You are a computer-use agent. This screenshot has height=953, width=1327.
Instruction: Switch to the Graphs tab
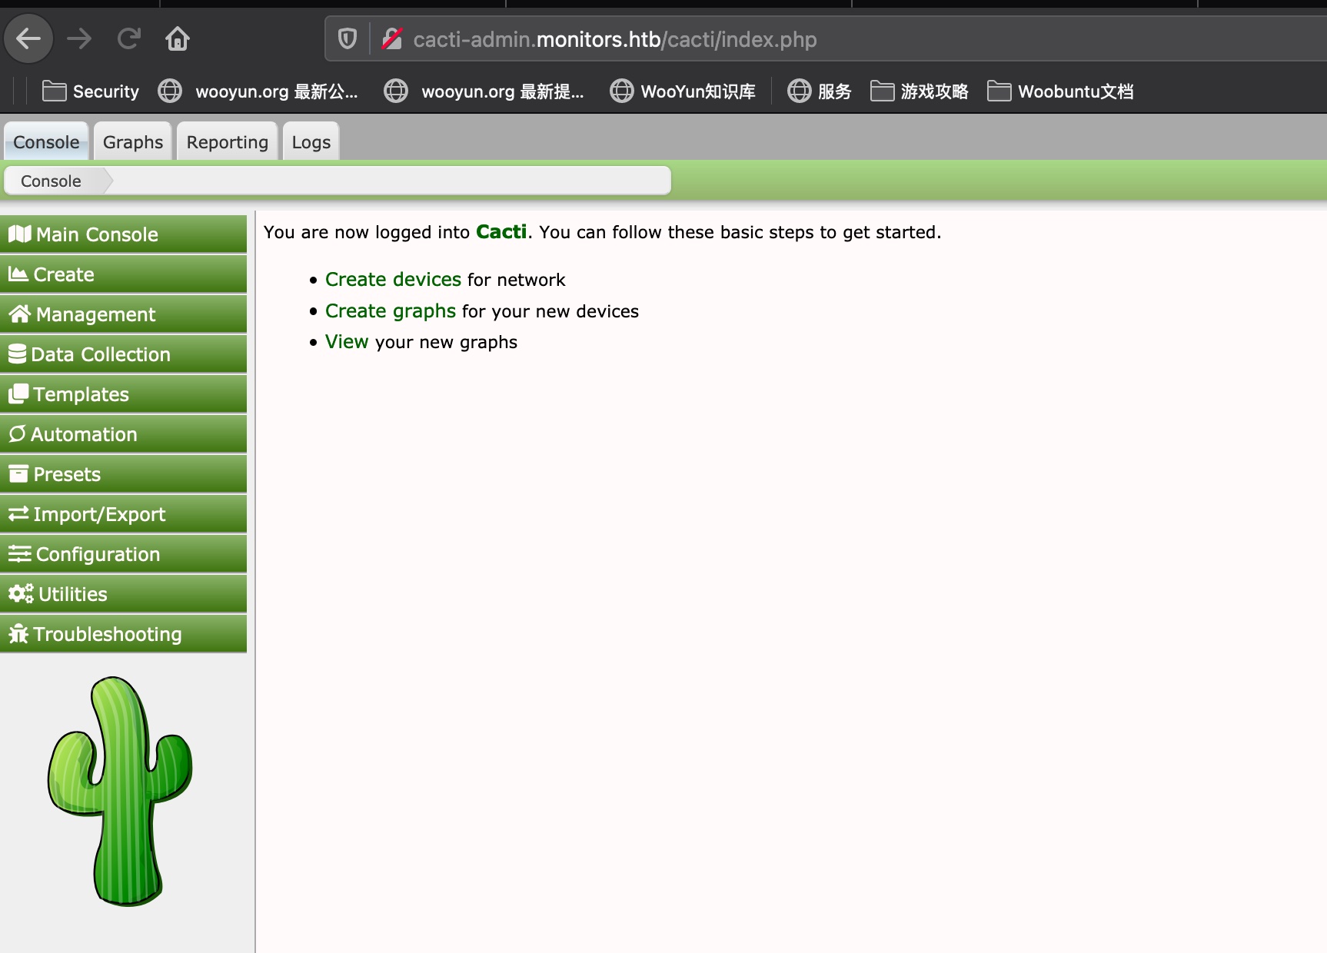133,141
